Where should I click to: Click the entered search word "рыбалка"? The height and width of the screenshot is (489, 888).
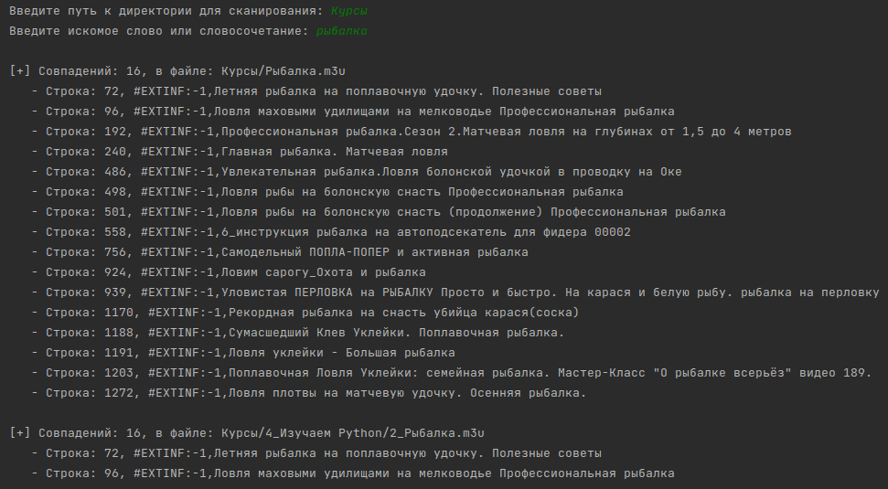(x=341, y=30)
